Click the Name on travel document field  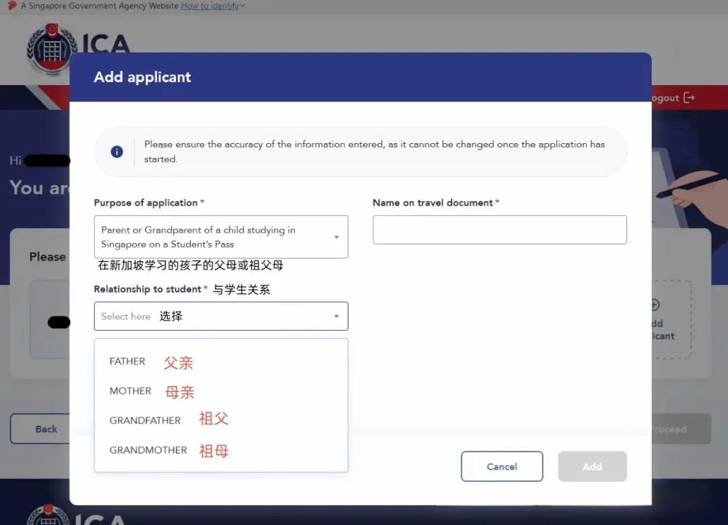(x=499, y=230)
